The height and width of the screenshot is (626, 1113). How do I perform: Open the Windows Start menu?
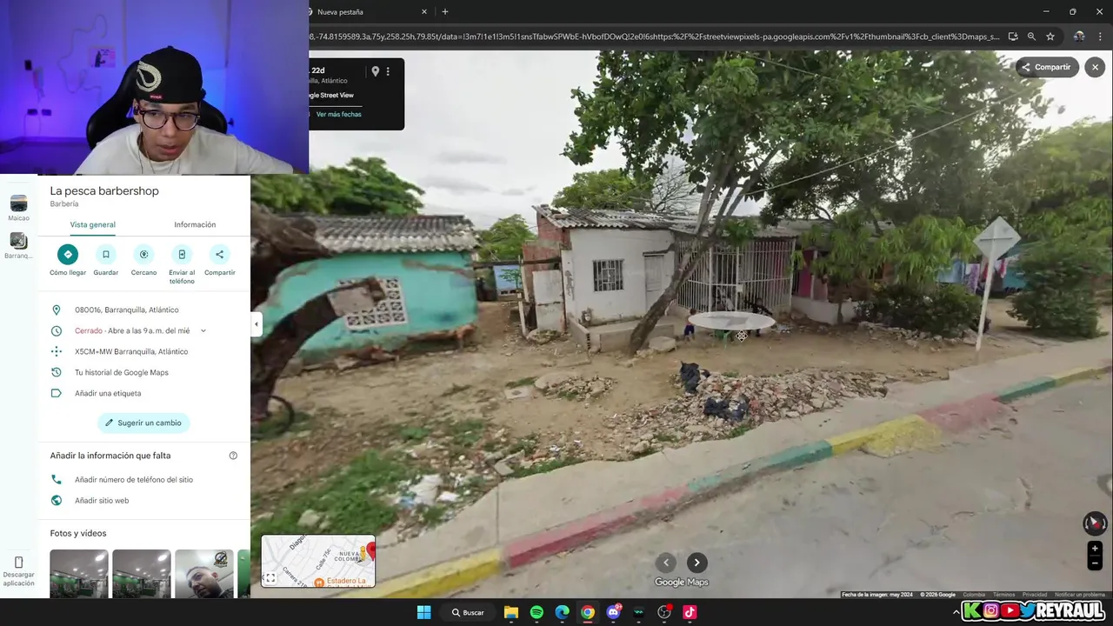click(423, 612)
